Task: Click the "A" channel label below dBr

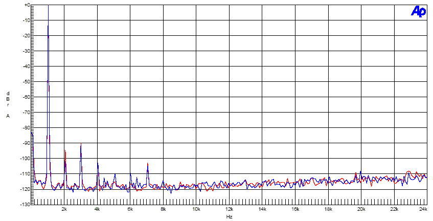Action: click(x=8, y=116)
